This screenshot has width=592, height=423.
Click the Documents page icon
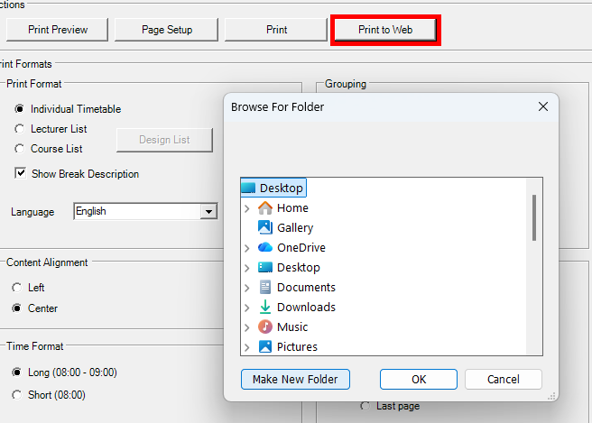click(265, 287)
